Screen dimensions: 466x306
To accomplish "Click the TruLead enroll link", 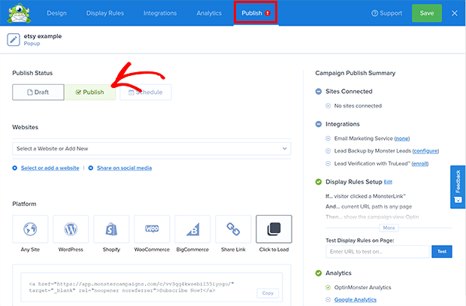I will tap(420, 164).
